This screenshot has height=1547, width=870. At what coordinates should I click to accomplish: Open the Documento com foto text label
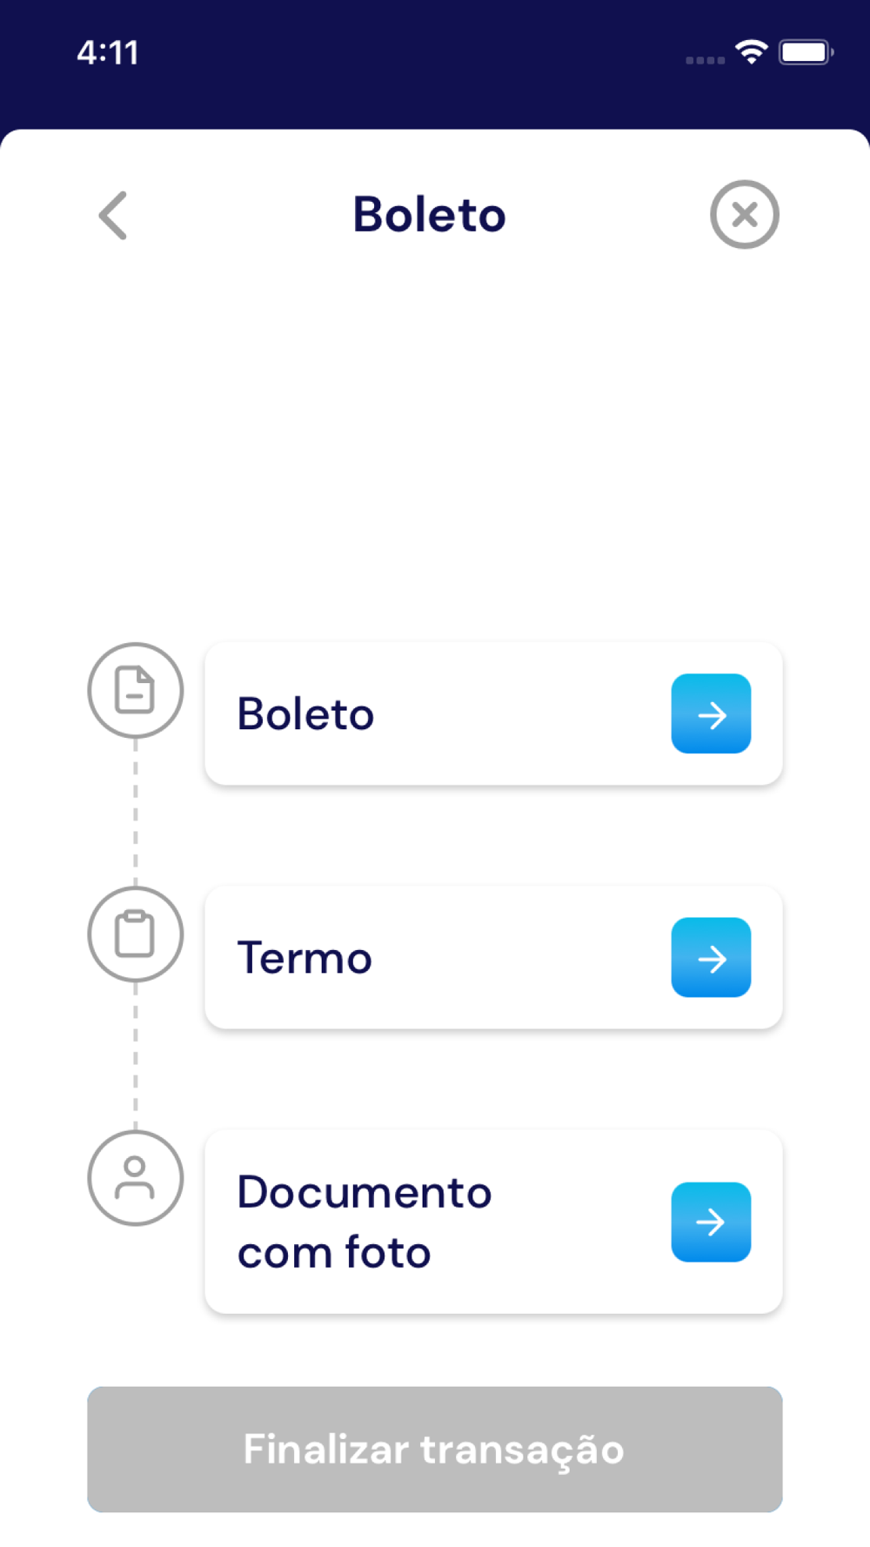[x=364, y=1222]
